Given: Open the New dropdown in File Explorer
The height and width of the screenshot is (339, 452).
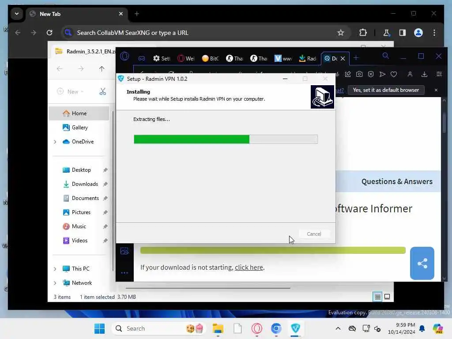Looking at the screenshot, I should [x=70, y=92].
